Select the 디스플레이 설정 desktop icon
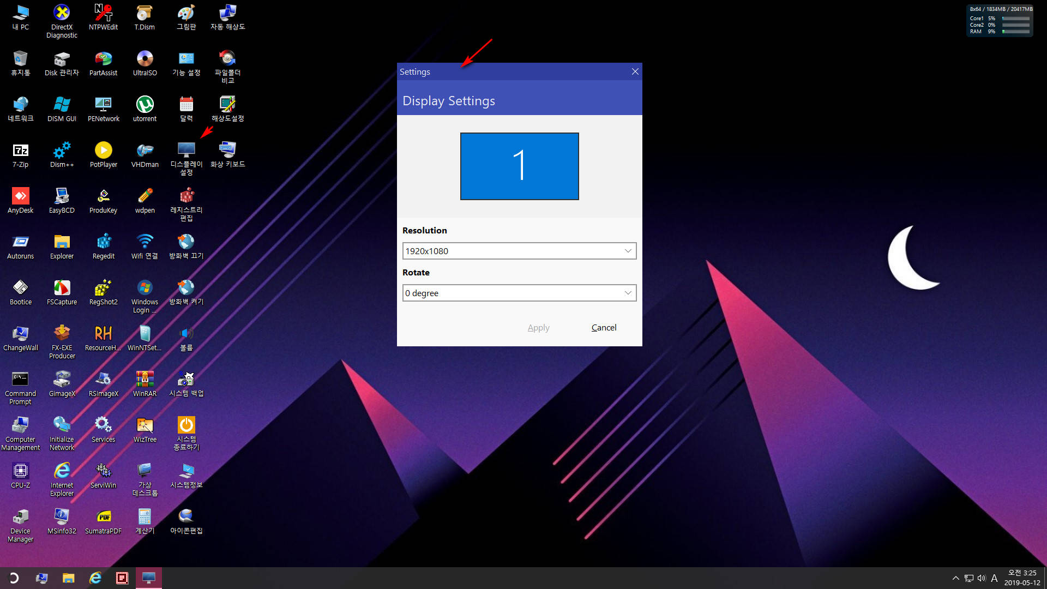Screen dimensions: 1047x589 [x=186, y=158]
